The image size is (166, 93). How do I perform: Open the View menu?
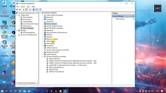[28, 7]
